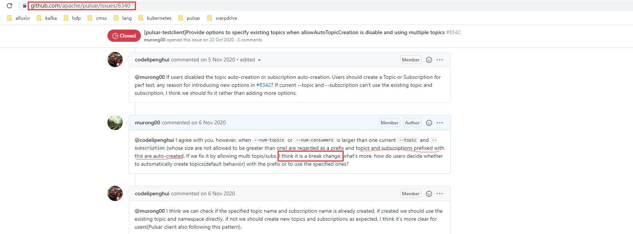Open the hdp bookmark folder
This screenshot has width=633, height=234.
coord(72,18)
